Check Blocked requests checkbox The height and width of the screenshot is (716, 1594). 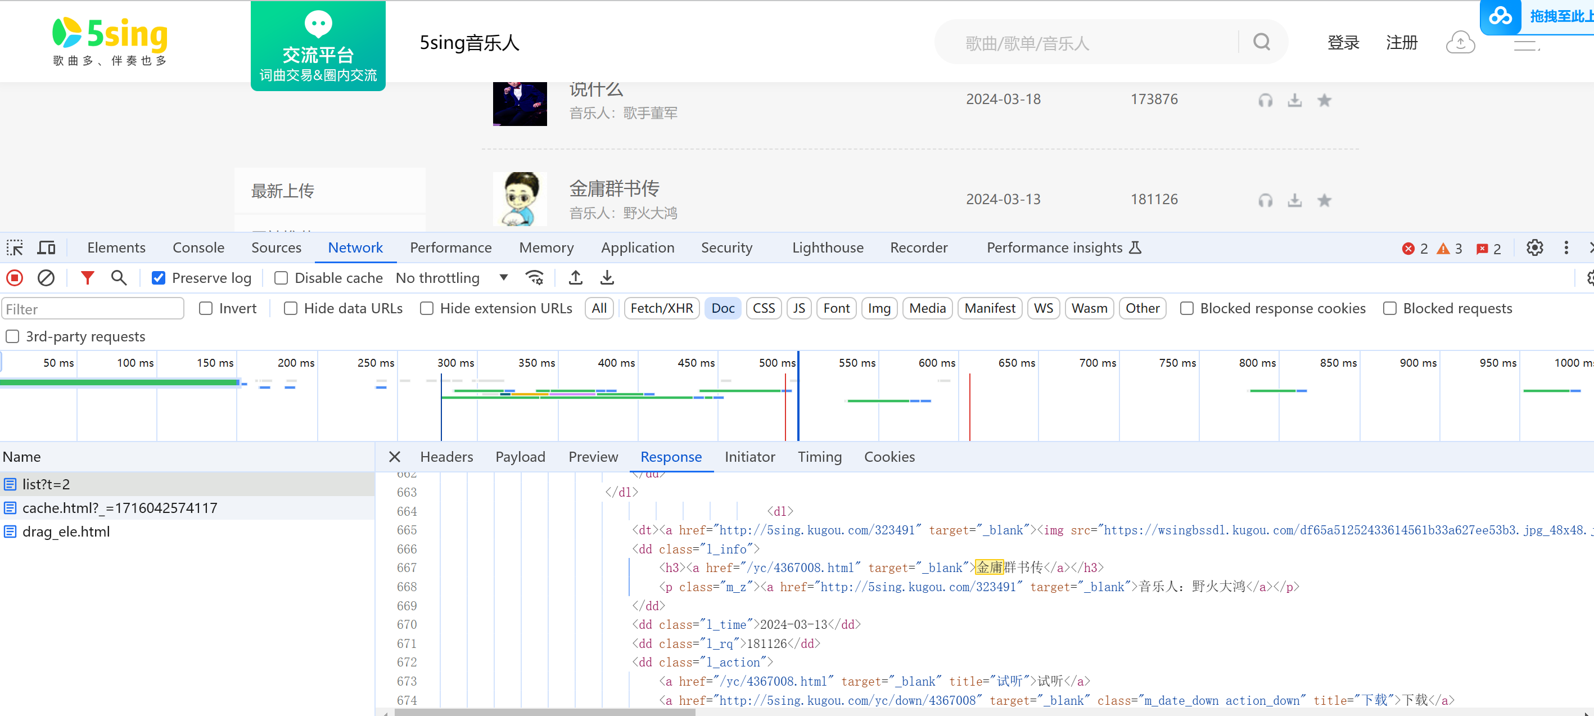(x=1390, y=308)
